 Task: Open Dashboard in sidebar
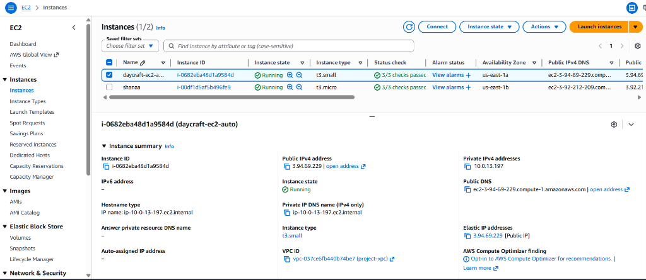point(23,44)
